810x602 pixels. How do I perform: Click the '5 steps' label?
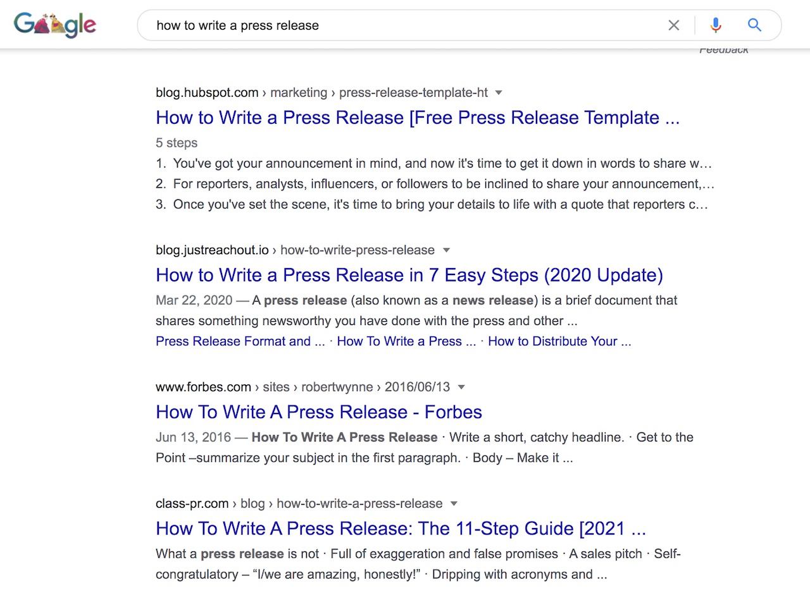[177, 143]
